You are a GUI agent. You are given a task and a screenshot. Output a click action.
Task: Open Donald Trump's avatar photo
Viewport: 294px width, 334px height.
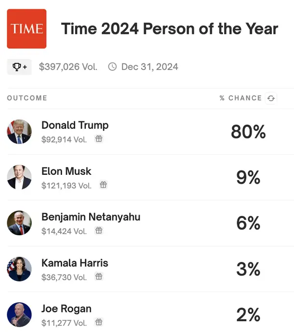19,132
